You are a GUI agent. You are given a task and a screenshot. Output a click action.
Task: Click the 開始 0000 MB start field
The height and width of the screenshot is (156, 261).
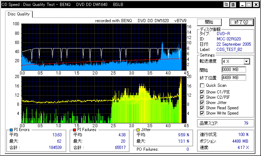(x=234, y=70)
